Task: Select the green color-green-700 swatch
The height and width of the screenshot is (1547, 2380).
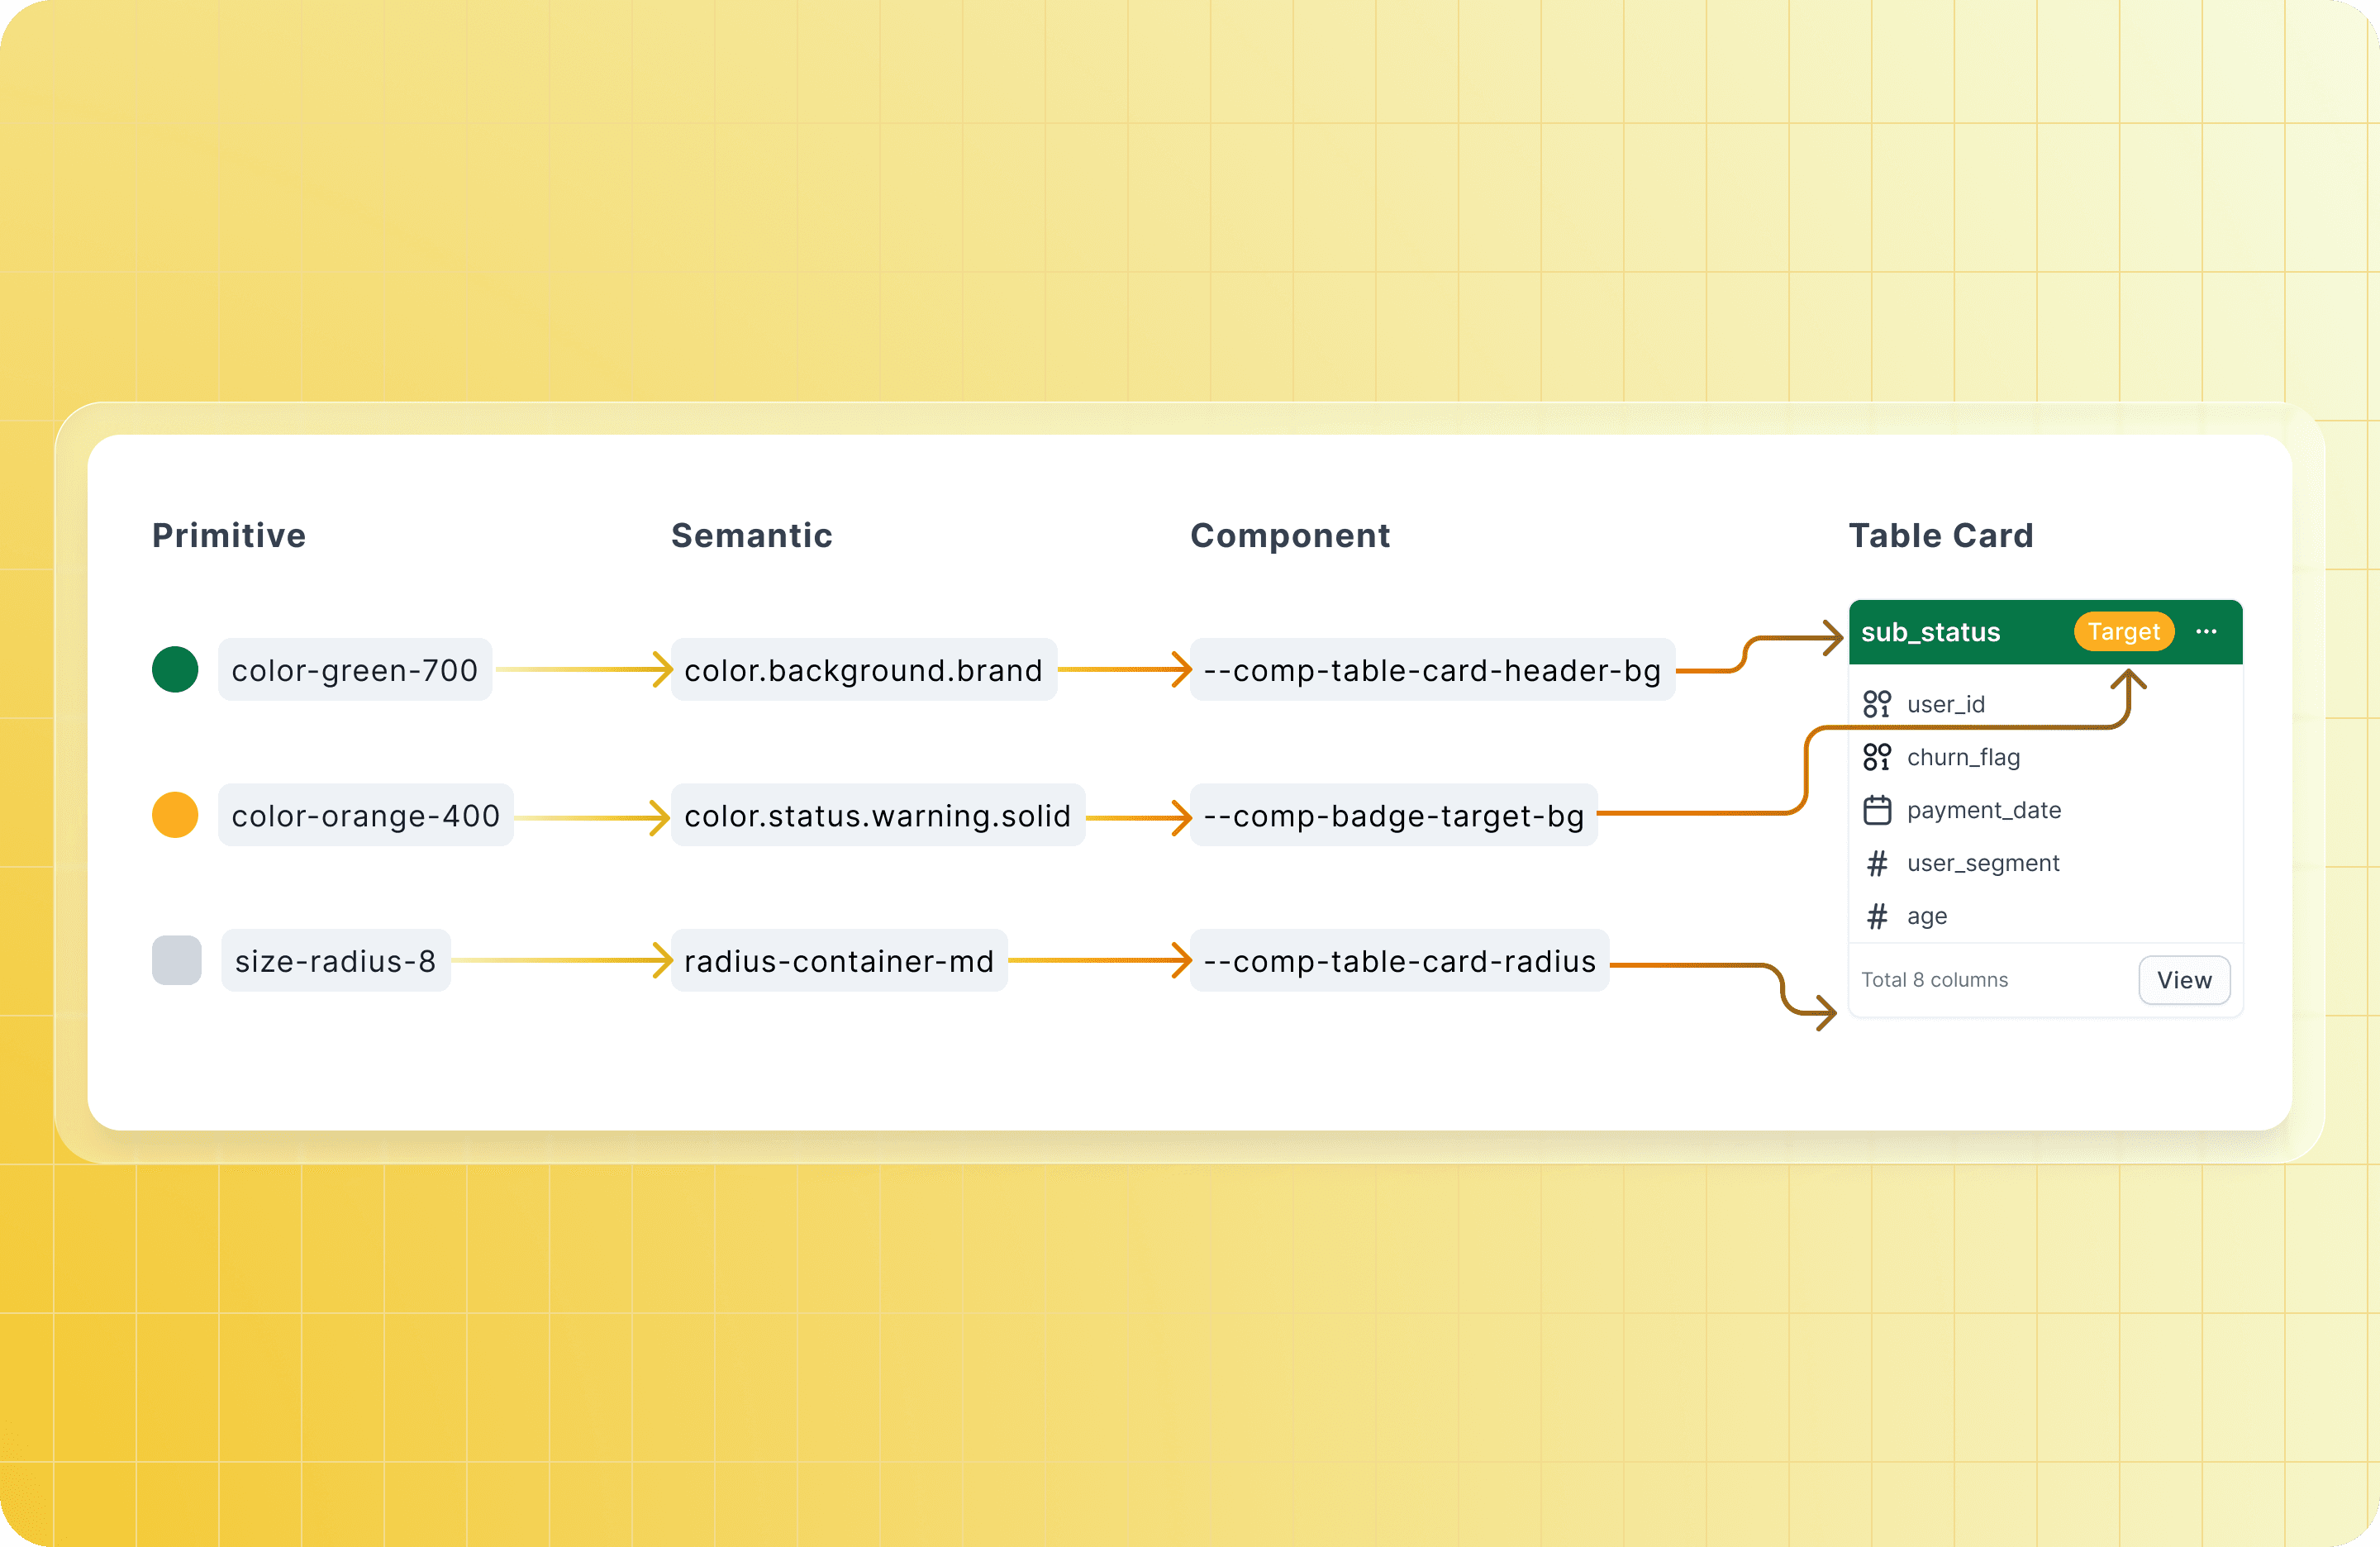Action: click(175, 669)
